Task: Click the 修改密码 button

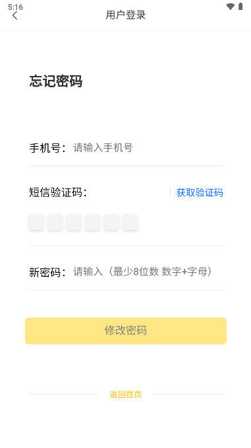Action: coord(126,331)
